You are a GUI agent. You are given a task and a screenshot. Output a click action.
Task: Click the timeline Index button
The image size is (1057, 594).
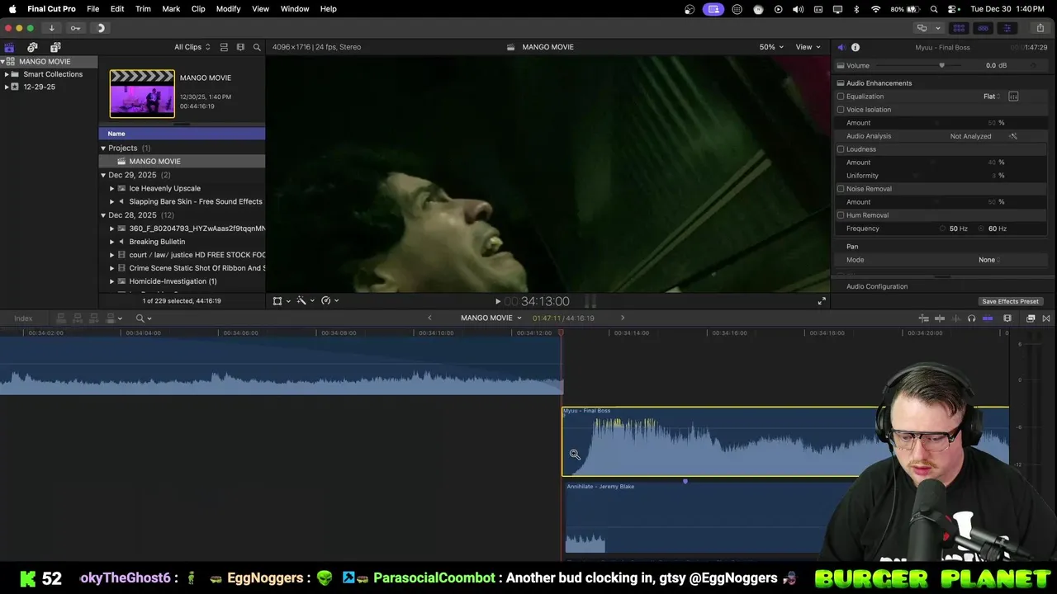point(23,318)
